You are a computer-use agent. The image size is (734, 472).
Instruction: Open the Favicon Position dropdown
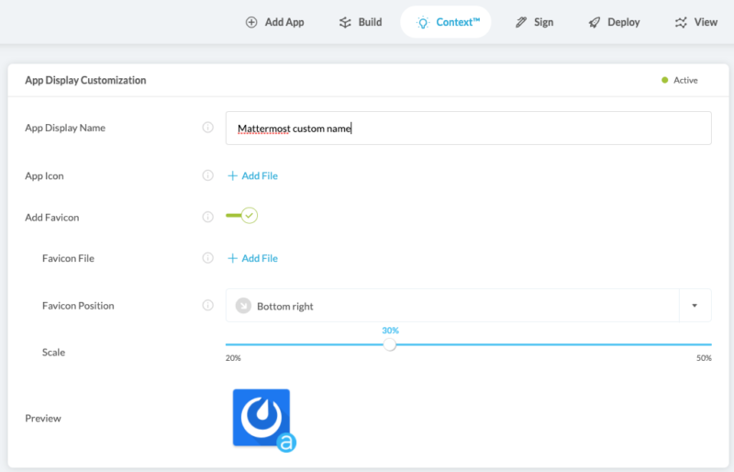coord(469,306)
